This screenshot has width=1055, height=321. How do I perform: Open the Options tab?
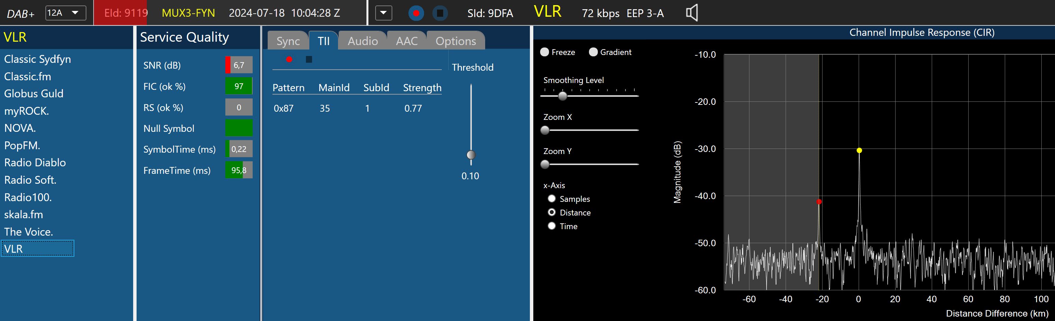[x=455, y=41]
